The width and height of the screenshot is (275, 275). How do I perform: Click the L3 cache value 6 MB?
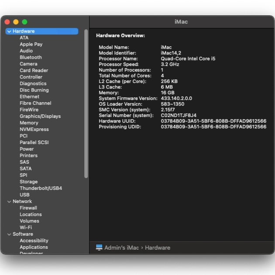coord(167,87)
